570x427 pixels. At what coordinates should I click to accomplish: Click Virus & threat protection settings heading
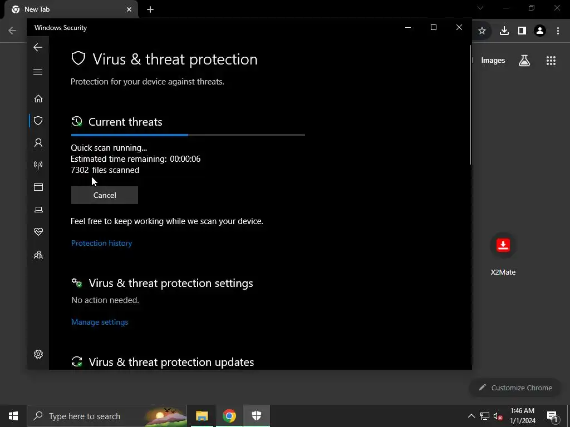tap(171, 283)
